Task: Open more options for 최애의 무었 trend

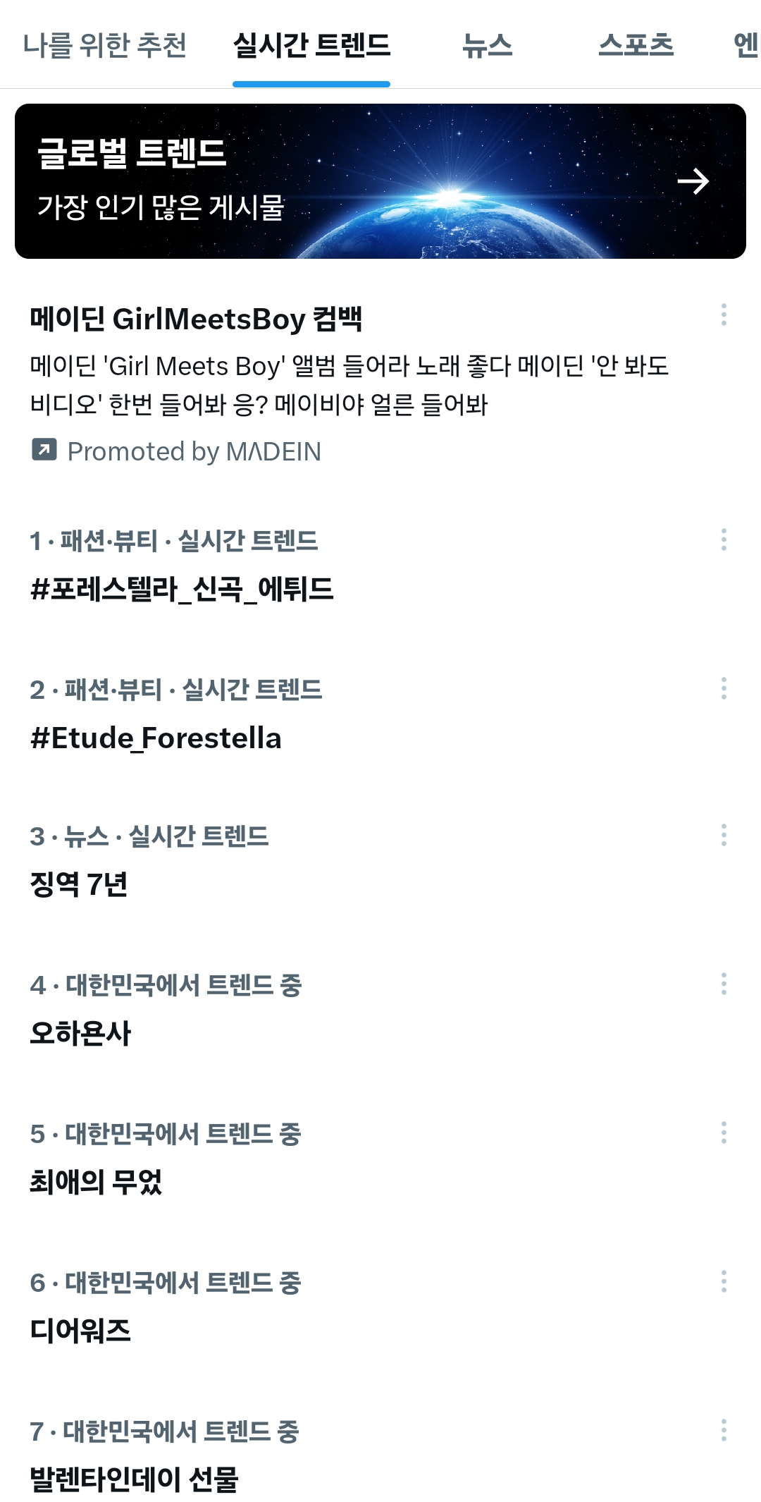Action: pyautogui.click(x=724, y=1132)
